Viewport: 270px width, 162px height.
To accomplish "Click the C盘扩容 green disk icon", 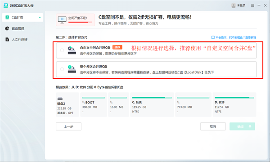I will [x=7, y=18].
